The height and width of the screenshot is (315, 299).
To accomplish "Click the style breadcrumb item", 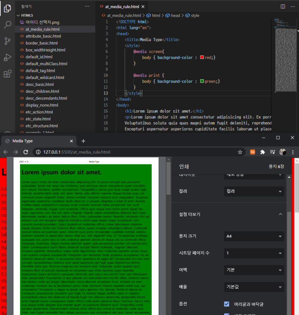I will 192,15.
